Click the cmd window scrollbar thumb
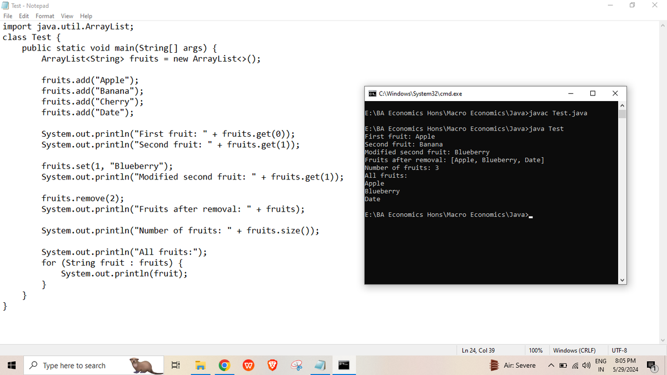Image resolution: width=667 pixels, height=375 pixels. 622,114
